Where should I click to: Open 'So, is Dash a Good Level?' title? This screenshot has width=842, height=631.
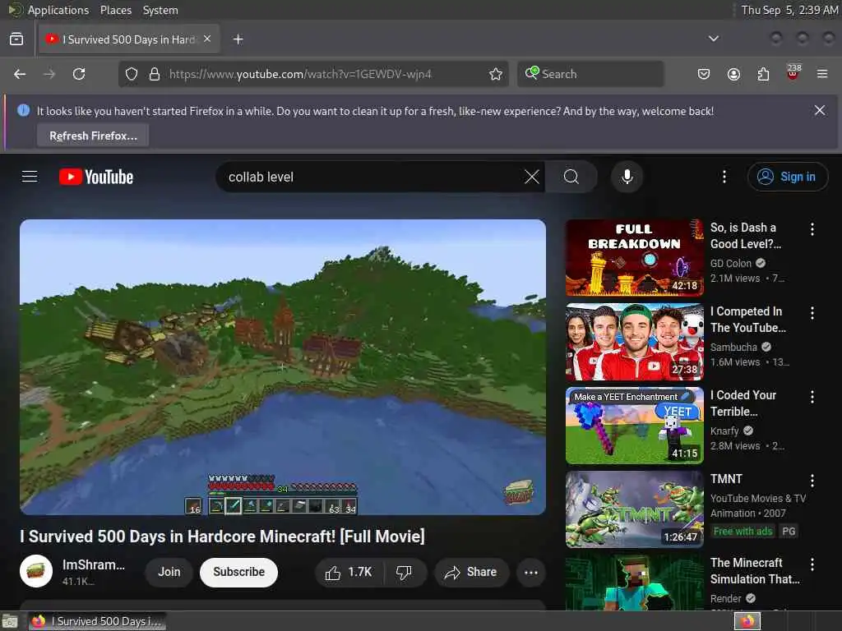(745, 236)
